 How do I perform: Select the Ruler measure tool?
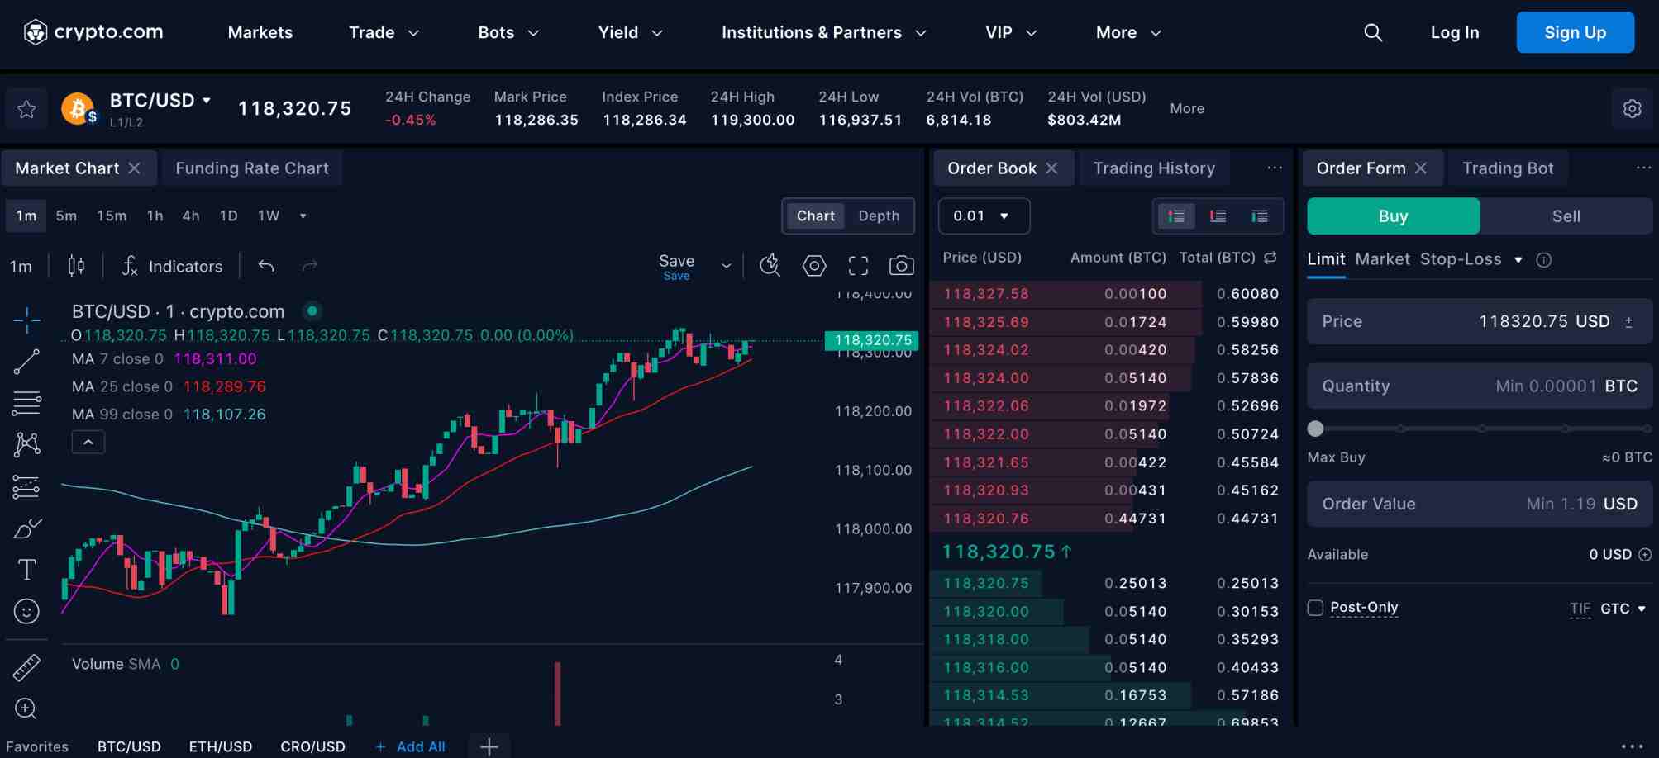click(26, 667)
